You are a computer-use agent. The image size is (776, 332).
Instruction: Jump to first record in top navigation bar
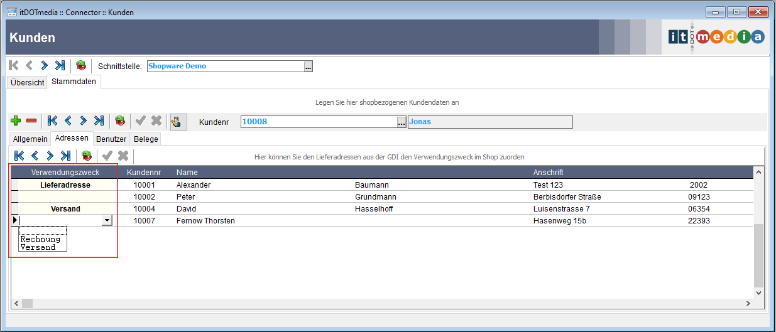(14, 65)
